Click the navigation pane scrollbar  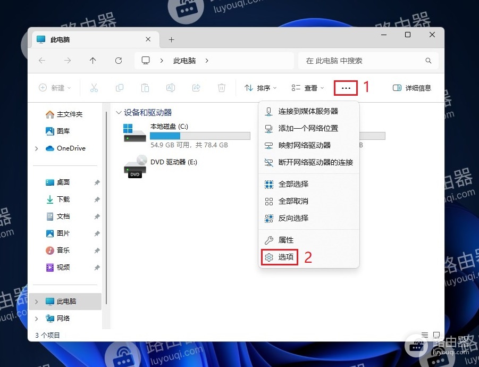106,208
